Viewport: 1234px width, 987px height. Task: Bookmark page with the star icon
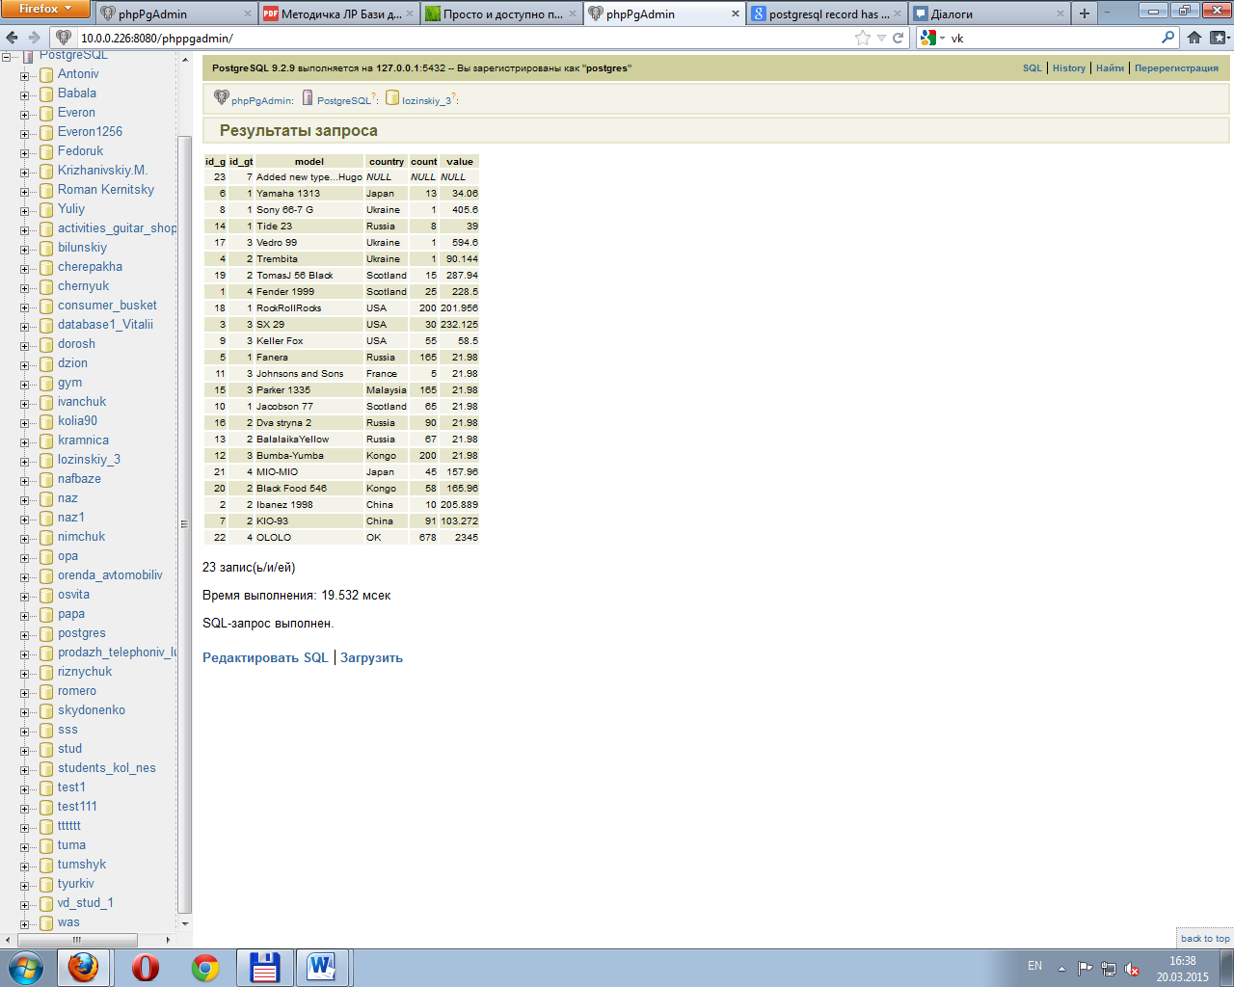click(863, 38)
